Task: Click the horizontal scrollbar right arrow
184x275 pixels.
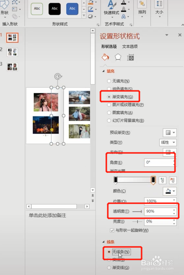Action: point(87,206)
